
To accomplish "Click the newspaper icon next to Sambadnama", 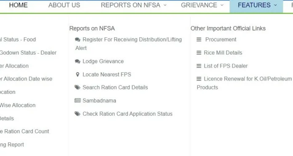I will 77,101.
